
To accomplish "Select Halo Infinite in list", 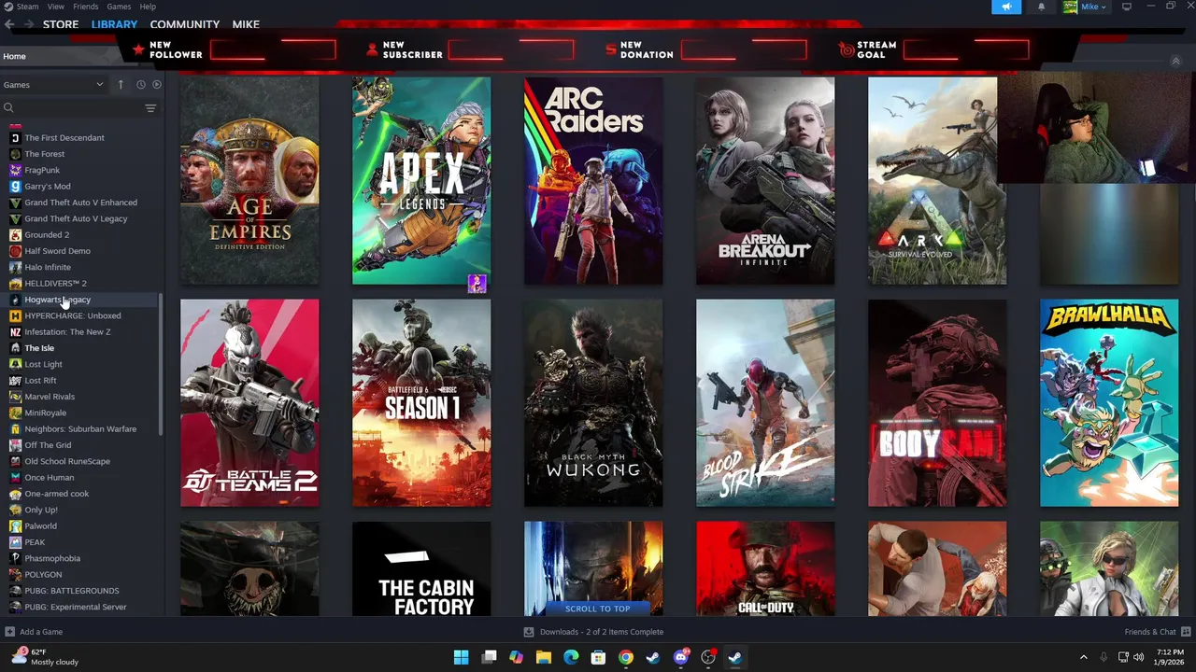I will point(48,267).
